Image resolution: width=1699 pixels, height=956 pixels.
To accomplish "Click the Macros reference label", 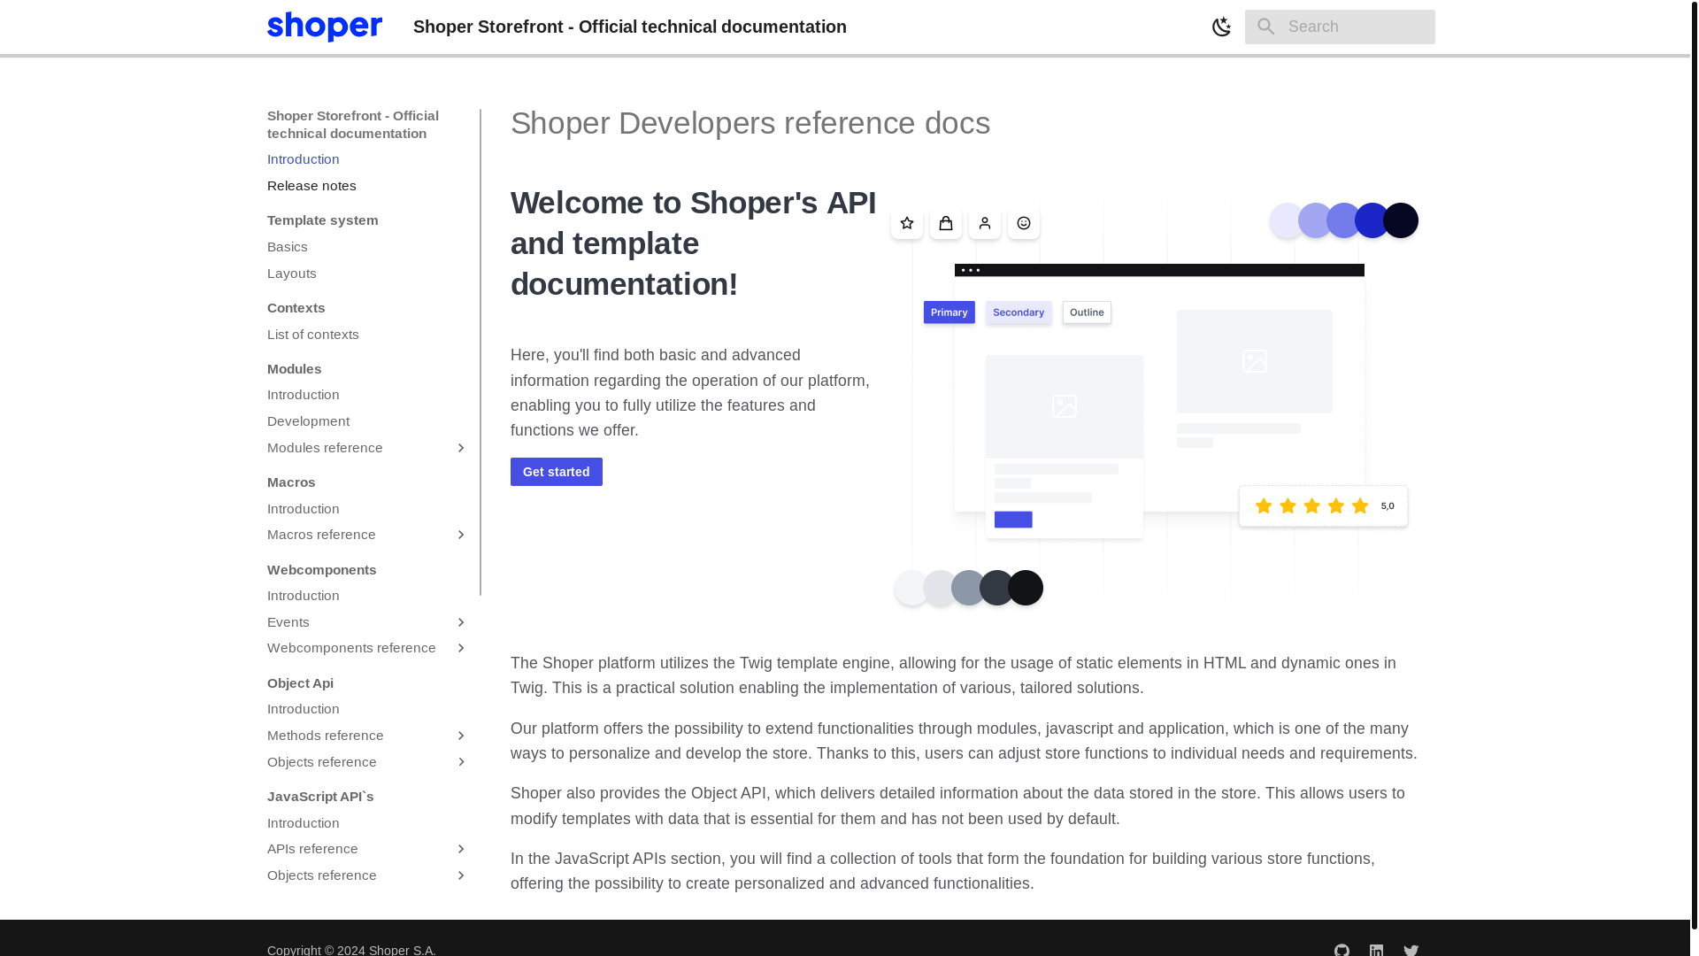I will [x=321, y=535].
